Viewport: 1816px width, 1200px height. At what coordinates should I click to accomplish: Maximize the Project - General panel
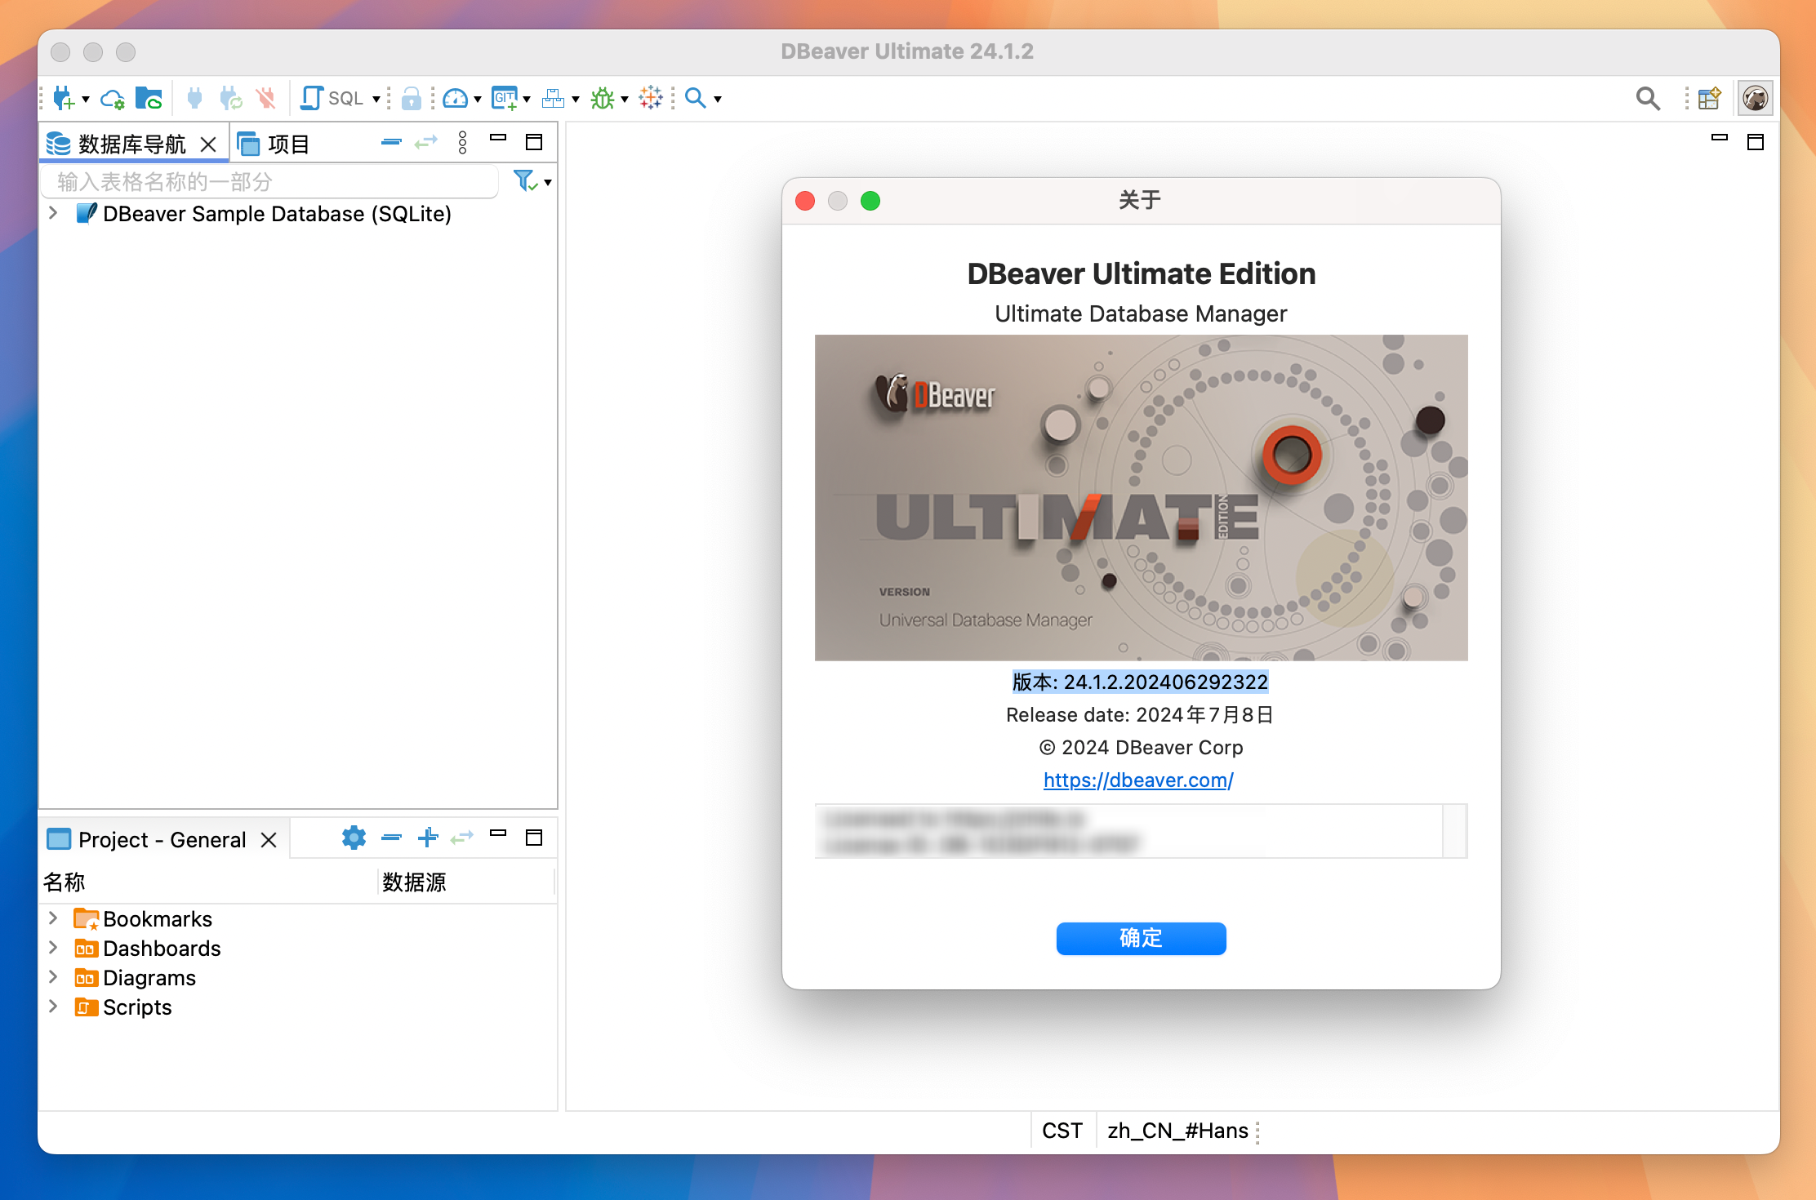534,838
